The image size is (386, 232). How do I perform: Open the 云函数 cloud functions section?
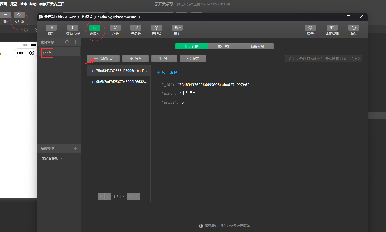[x=136, y=30]
